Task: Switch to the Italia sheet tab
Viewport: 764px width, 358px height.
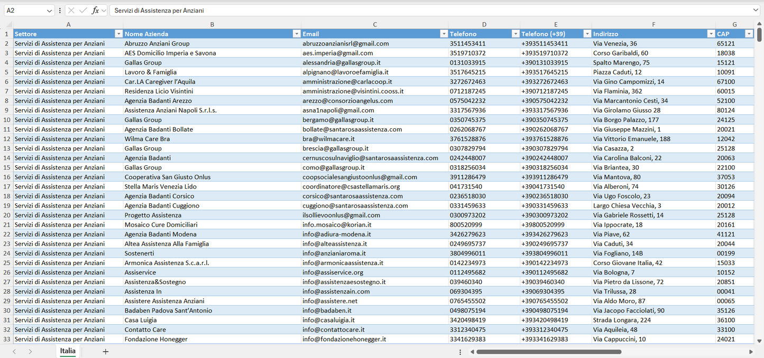Action: point(68,351)
